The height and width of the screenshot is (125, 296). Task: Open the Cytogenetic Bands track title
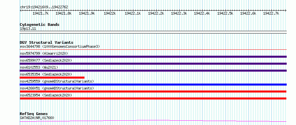pyautogui.click(x=40, y=25)
